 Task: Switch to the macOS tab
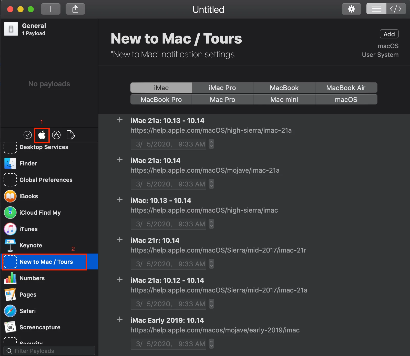[346, 99]
